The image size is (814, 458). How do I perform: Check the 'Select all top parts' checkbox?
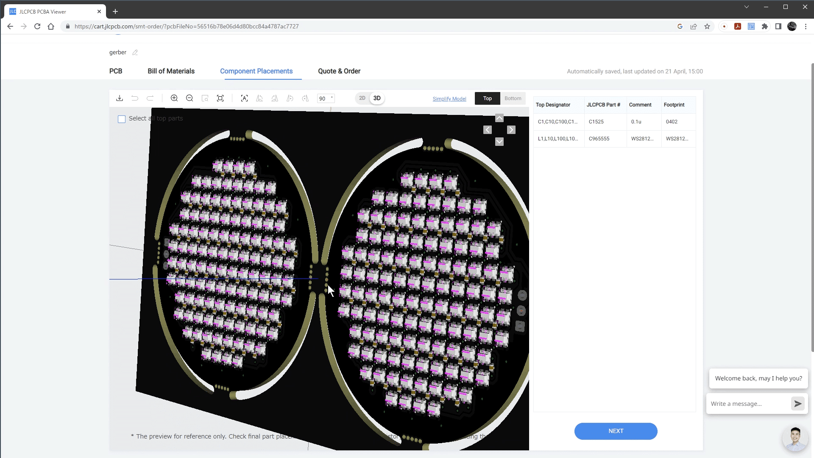[x=122, y=119]
